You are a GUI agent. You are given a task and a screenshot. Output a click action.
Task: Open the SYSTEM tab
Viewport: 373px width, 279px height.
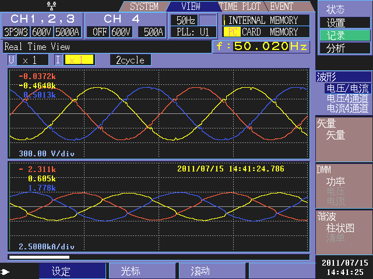(x=144, y=6)
